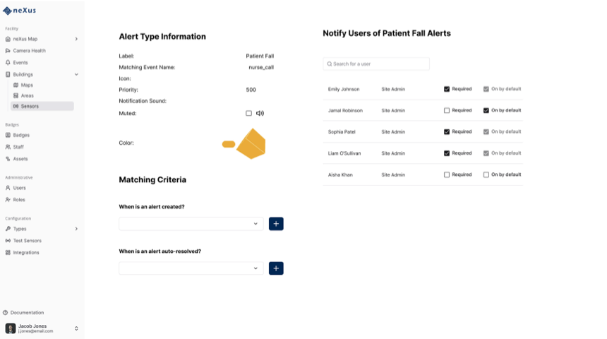Click the Search for a user field
This screenshot has height=339, width=607.
pyautogui.click(x=376, y=64)
